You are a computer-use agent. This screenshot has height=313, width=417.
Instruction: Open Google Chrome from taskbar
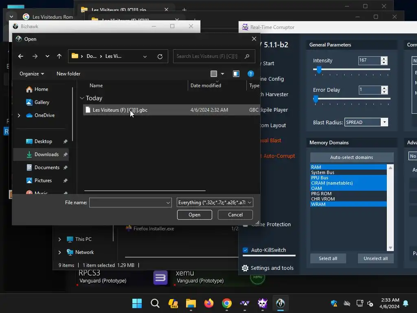[x=226, y=303]
